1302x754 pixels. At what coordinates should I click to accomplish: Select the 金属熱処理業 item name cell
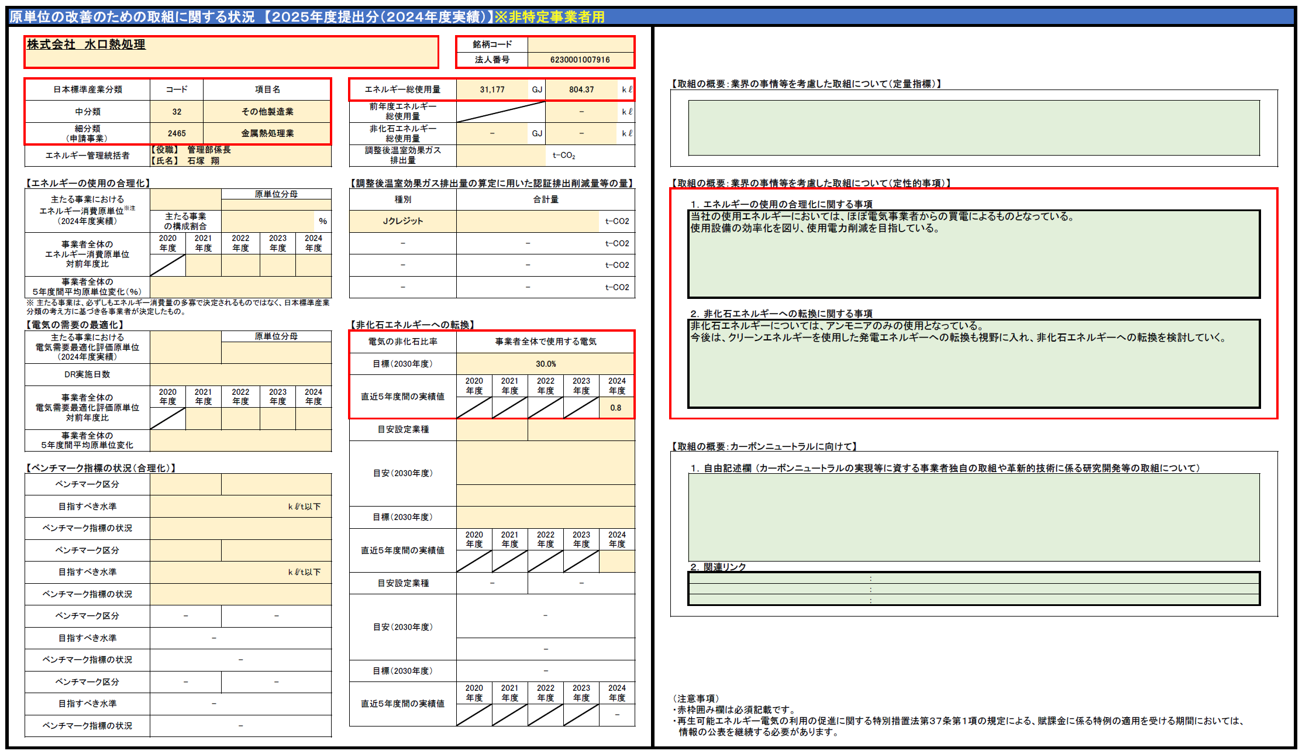pyautogui.click(x=267, y=133)
